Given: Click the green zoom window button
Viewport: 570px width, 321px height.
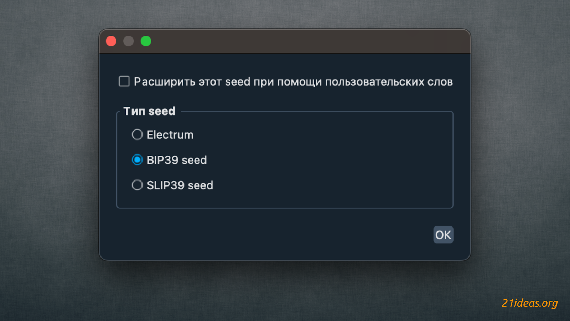Looking at the screenshot, I should click(x=146, y=41).
